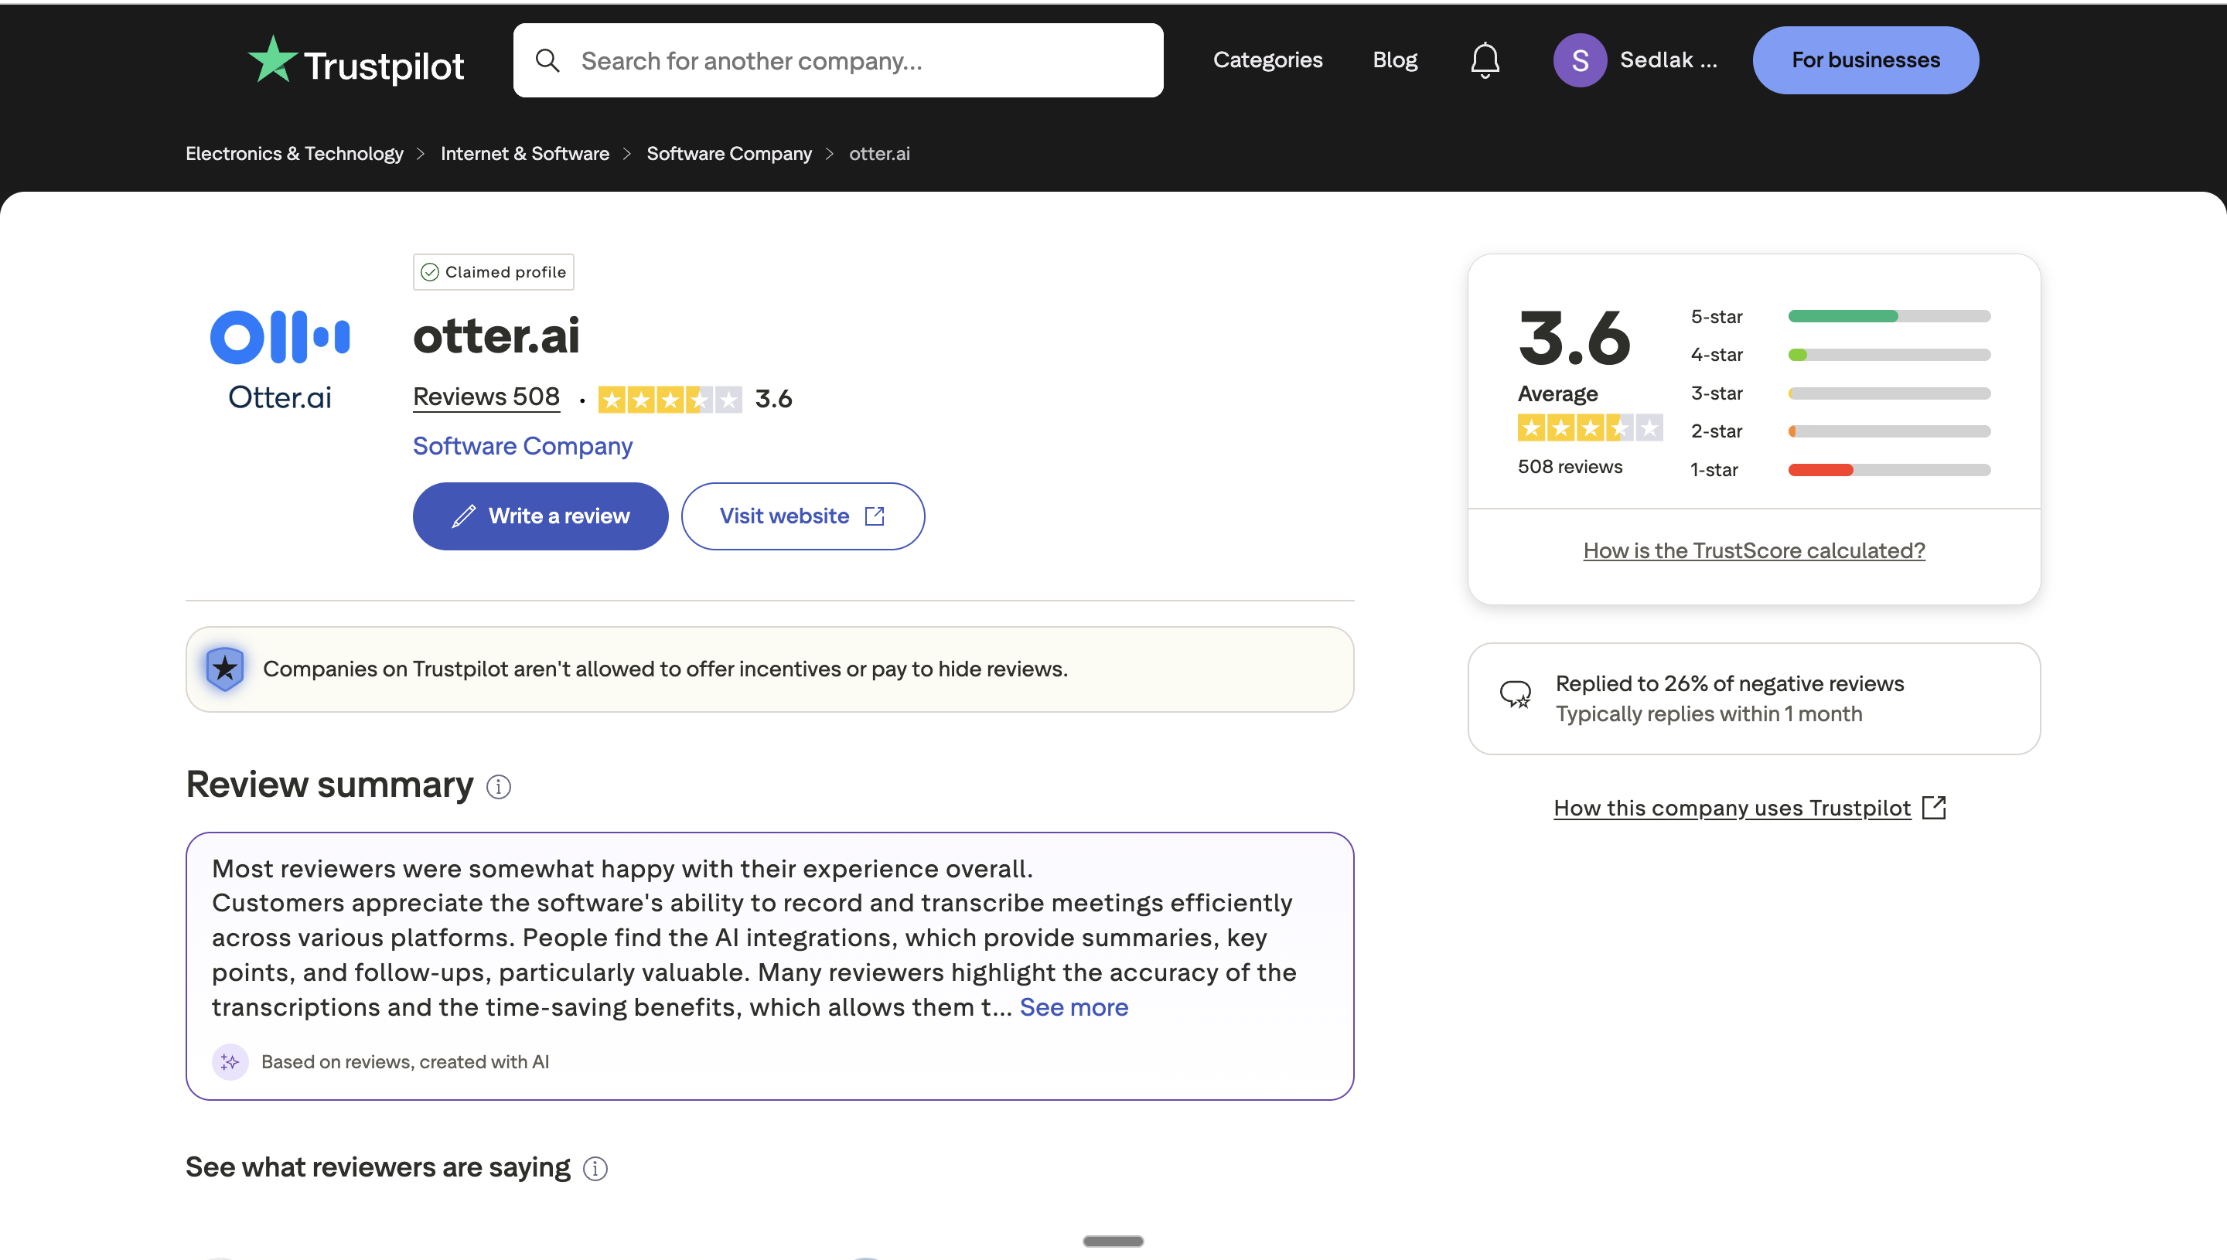The height and width of the screenshot is (1260, 2227).
Task: Click the search magnifier icon
Action: [x=548, y=60]
